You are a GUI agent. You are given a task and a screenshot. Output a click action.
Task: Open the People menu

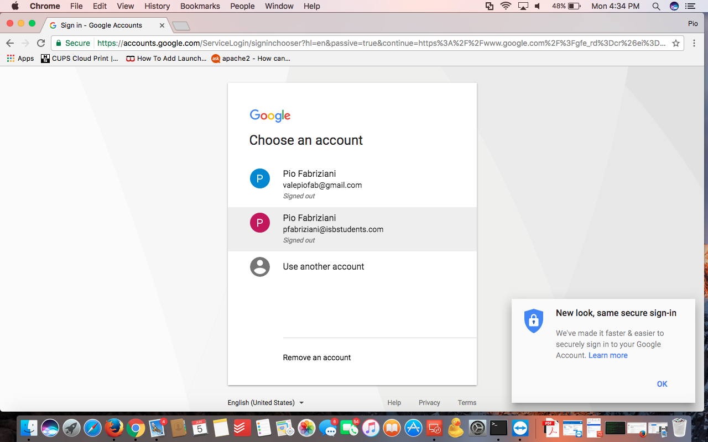tap(242, 6)
